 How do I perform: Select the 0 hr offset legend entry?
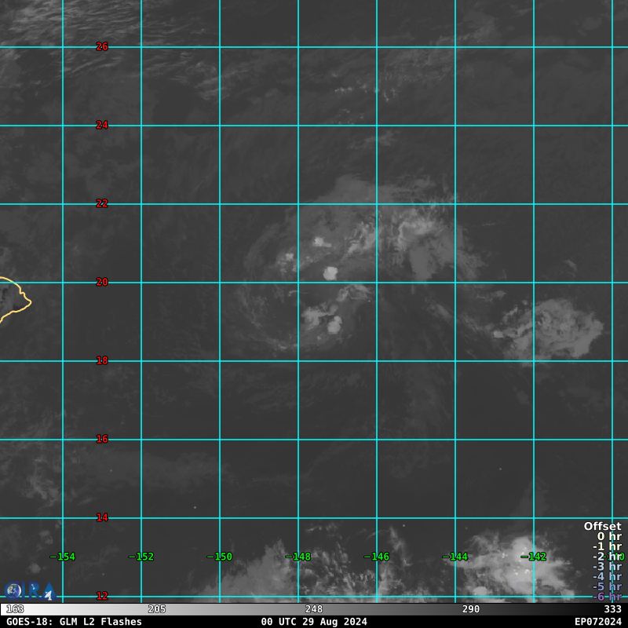[x=608, y=537]
